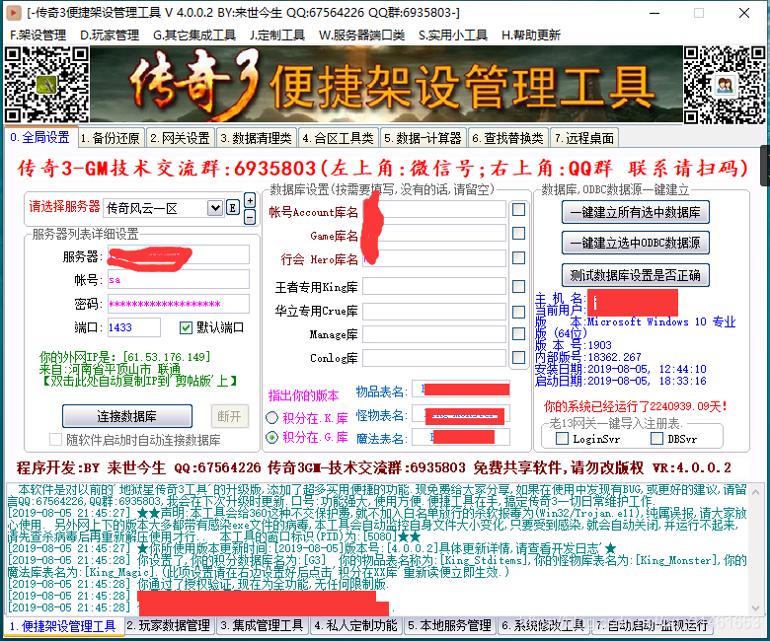
Task: Open the J.定制工具 menu
Action: 277,35
